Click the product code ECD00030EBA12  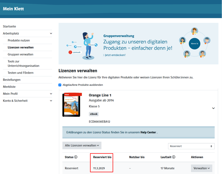(100, 122)
